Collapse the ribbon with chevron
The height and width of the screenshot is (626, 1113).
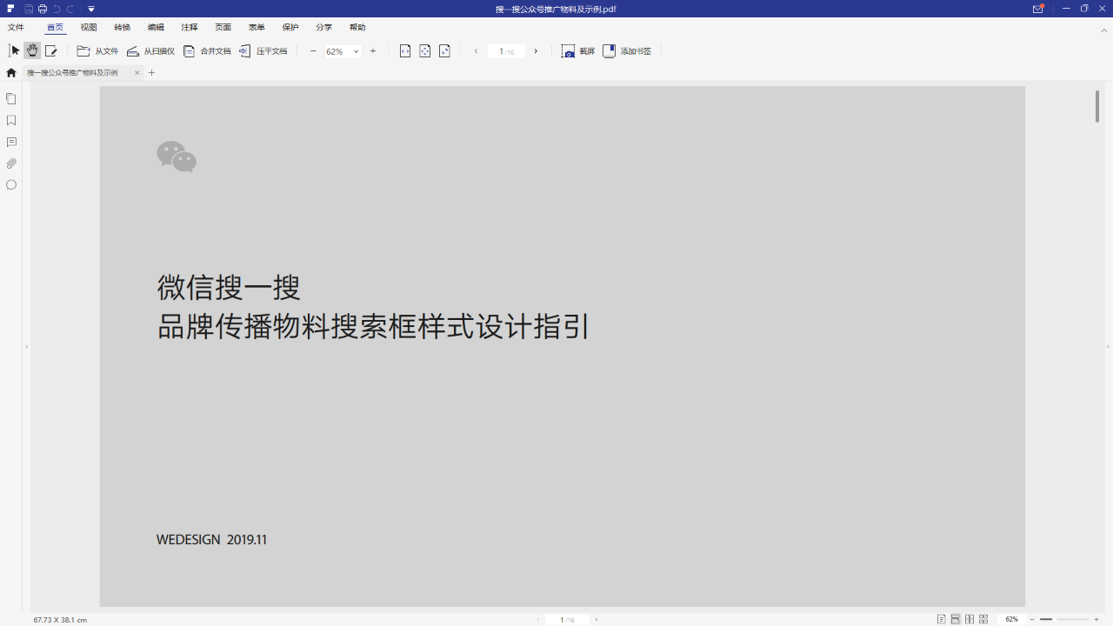pyautogui.click(x=1103, y=30)
